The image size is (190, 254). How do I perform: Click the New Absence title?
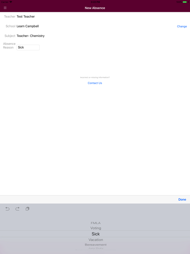click(95, 8)
